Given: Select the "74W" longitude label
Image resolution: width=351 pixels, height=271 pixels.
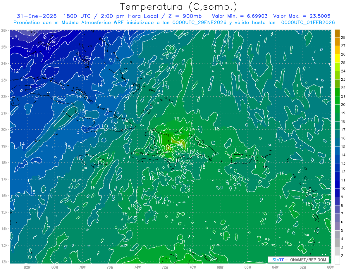Looking at the screenshot, I should coord(137,267).
